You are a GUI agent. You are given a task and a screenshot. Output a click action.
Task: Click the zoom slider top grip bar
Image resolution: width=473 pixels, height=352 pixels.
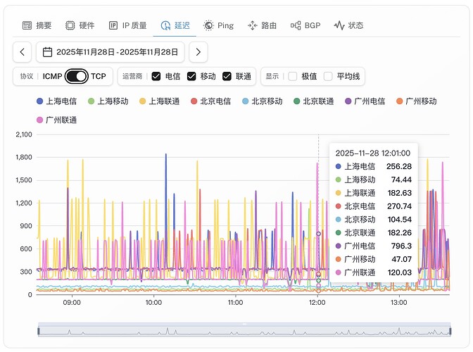click(x=244, y=325)
